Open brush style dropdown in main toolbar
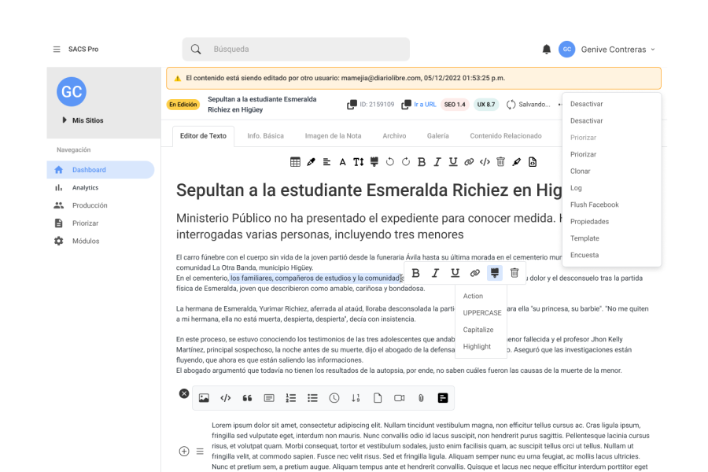The image size is (708, 472). (x=374, y=162)
